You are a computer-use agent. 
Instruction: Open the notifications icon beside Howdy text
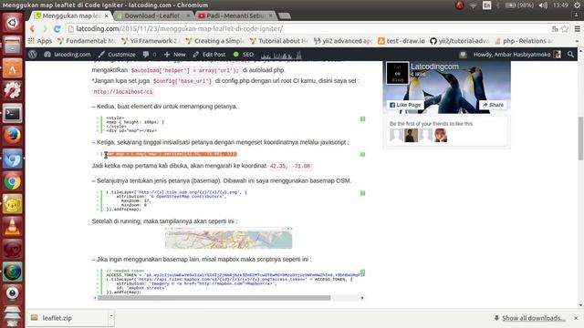tap(463, 55)
